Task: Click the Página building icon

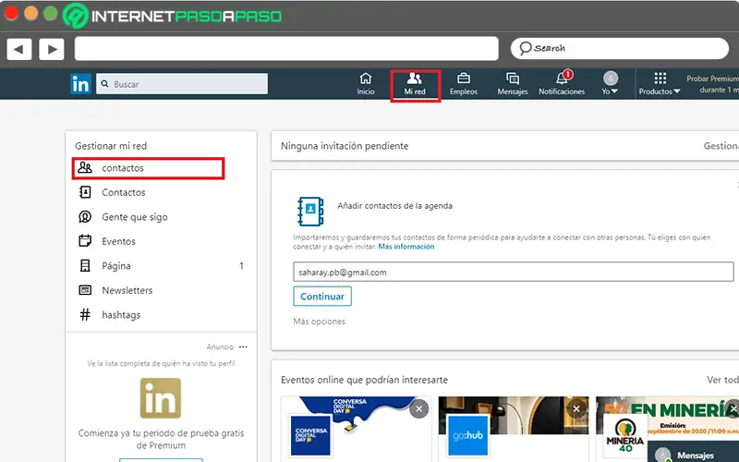Action: [85, 265]
